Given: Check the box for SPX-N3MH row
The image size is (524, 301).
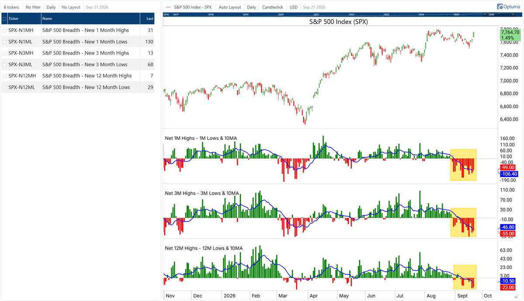Looking at the screenshot, I should pos(4,53).
